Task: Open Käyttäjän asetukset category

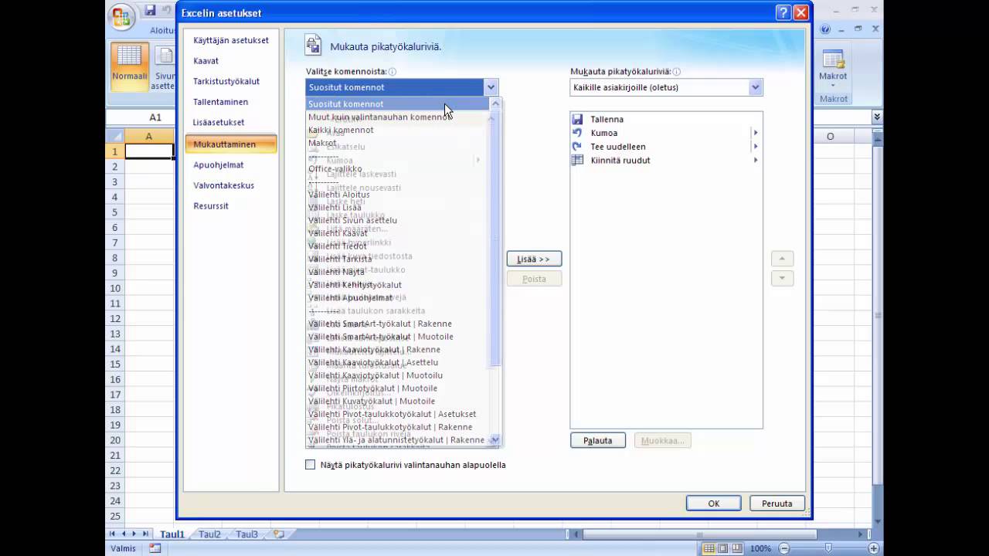Action: pyautogui.click(x=231, y=40)
